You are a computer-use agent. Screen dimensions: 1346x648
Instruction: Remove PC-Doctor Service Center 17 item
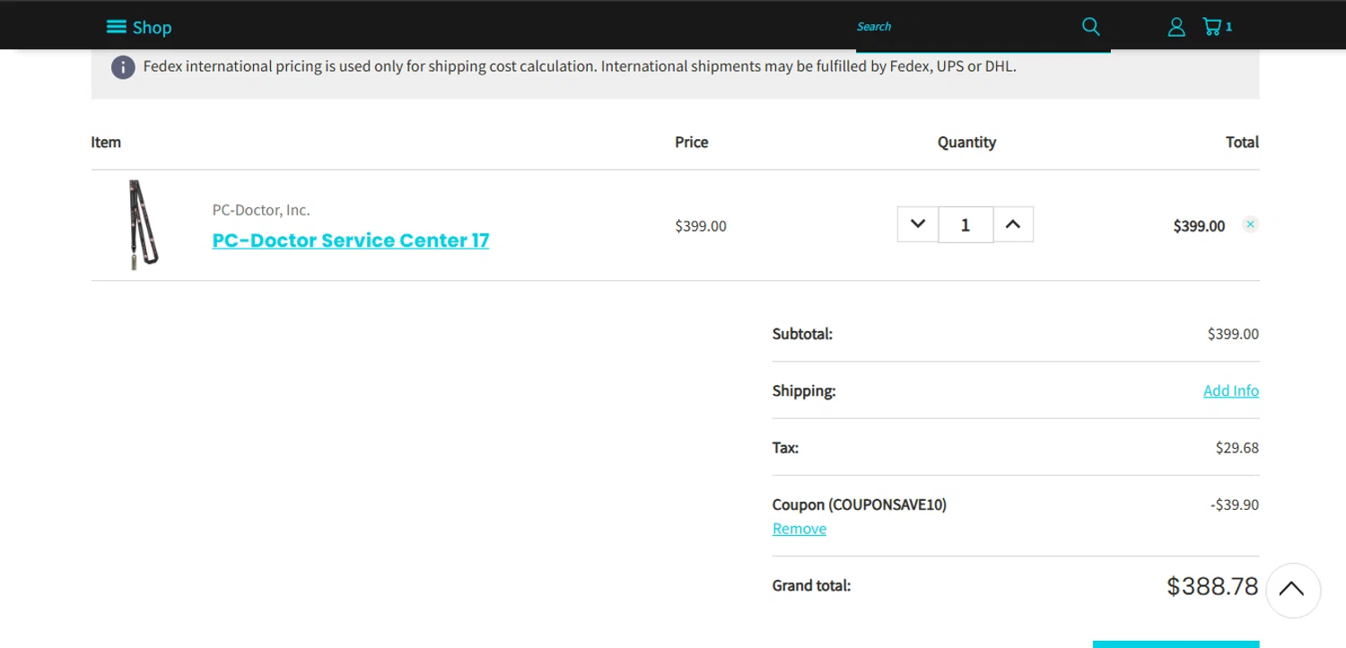[x=1250, y=224]
